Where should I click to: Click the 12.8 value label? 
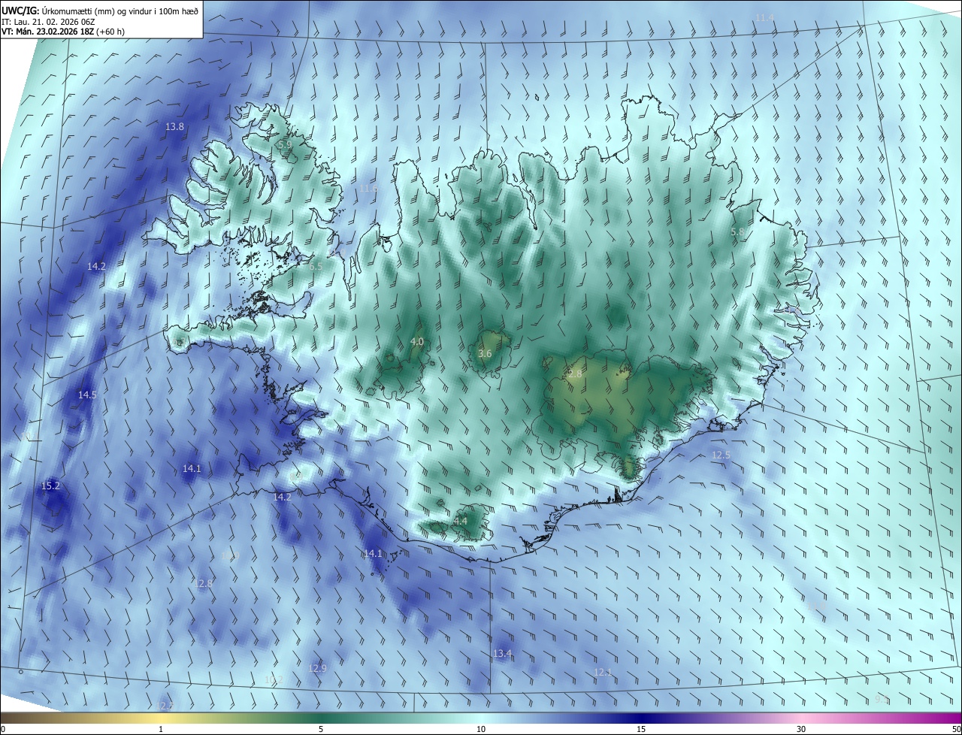[204, 583]
